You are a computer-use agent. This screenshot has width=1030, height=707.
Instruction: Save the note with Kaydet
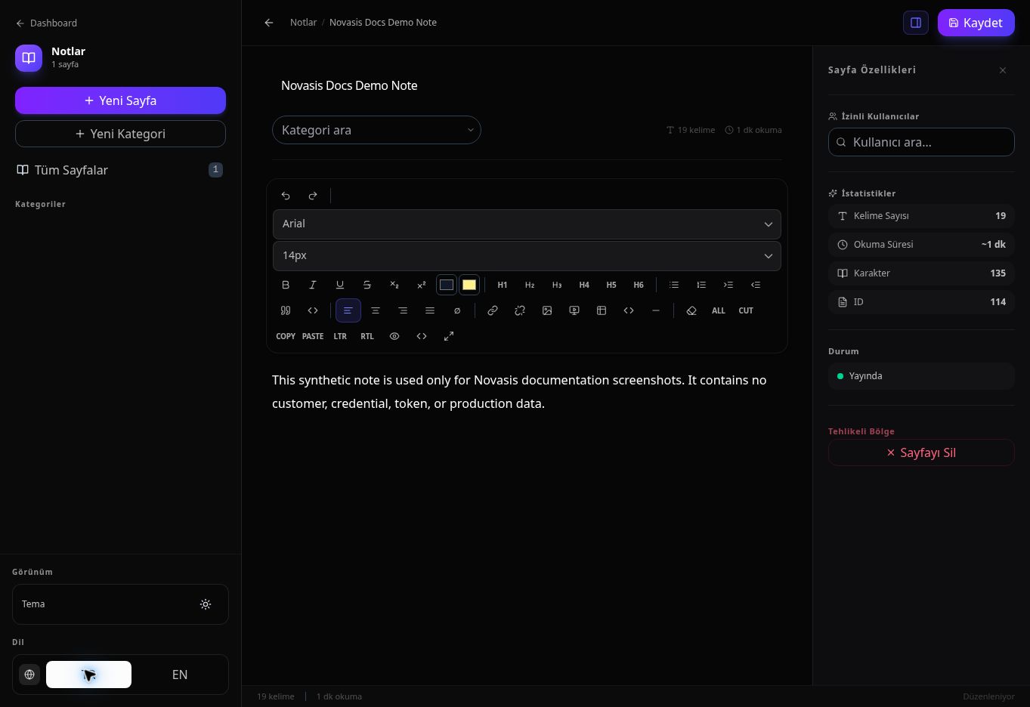pyautogui.click(x=976, y=23)
